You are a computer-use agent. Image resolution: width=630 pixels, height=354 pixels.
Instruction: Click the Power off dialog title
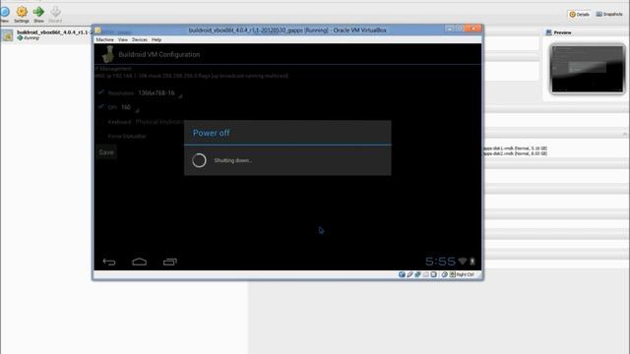click(211, 133)
